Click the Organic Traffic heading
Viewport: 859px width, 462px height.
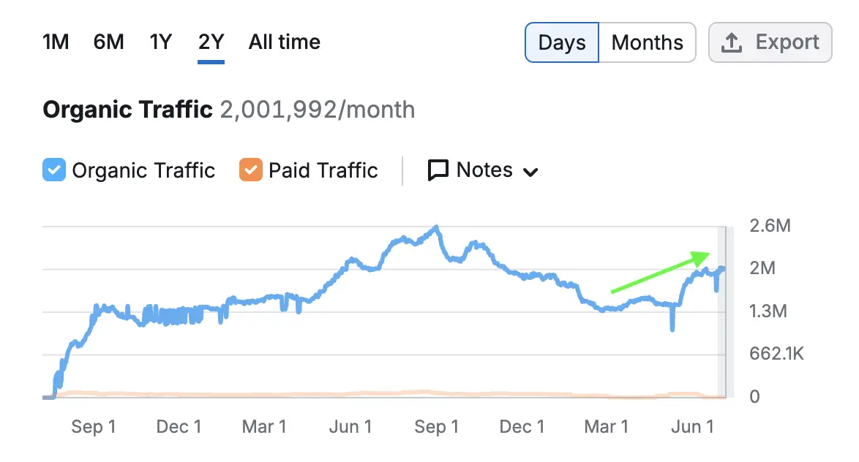(x=127, y=110)
